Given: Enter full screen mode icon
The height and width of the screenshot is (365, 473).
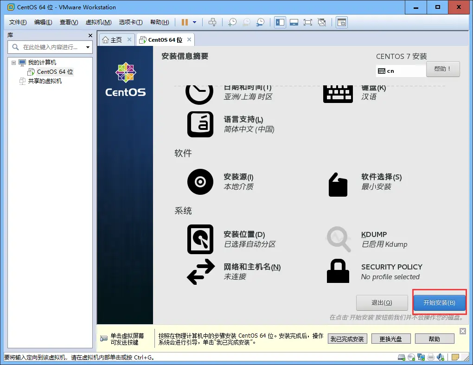Looking at the screenshot, I should click(308, 22).
